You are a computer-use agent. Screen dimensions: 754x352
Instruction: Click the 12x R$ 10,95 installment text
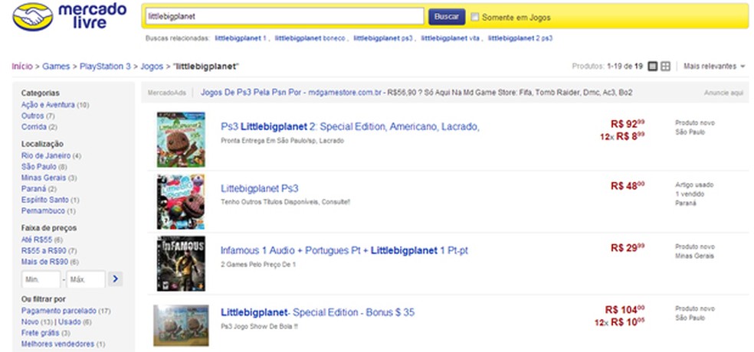pyautogui.click(x=620, y=323)
